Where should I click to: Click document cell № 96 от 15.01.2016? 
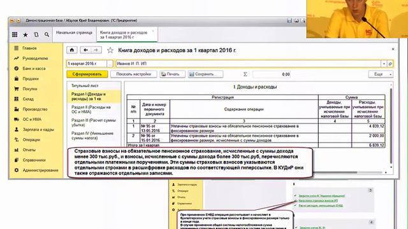pos(155,138)
